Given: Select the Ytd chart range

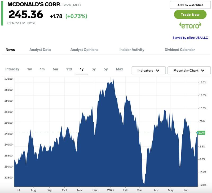Looking at the screenshot, I should 69,69.
